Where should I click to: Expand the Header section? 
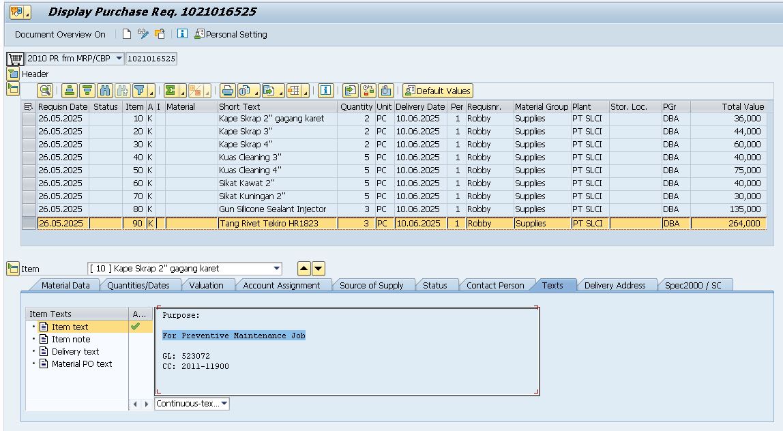(13, 74)
